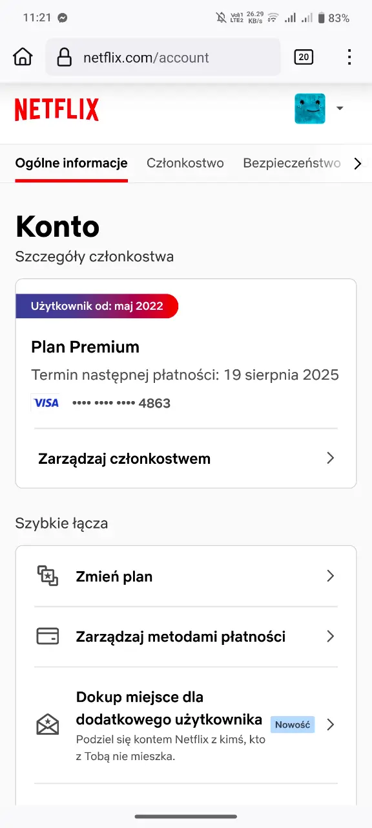Open Zmień plan link
This screenshot has width=372, height=828.
(x=186, y=576)
